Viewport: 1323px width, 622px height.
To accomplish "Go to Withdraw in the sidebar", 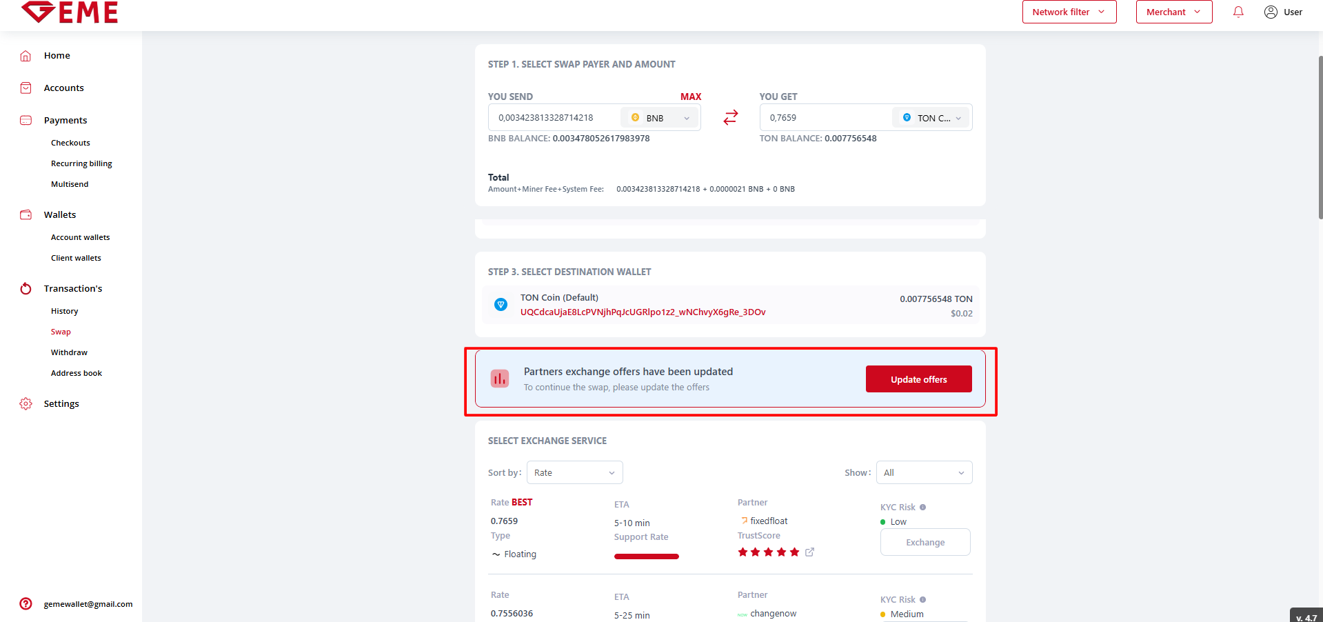I will point(69,352).
